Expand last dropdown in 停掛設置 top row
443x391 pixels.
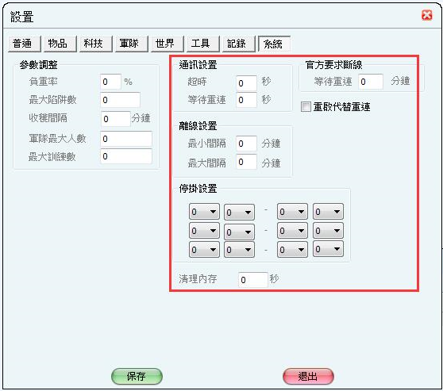(x=328, y=212)
